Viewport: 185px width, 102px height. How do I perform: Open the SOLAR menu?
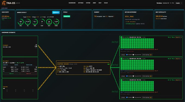pyautogui.click(x=106, y=3)
